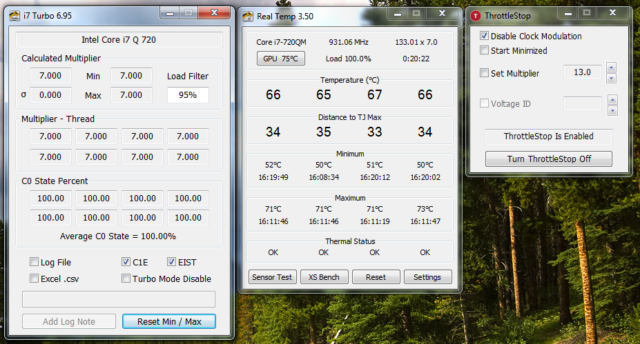Click the Load Filter 95% field

(188, 95)
